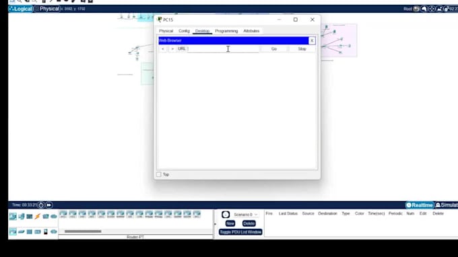Click the Go button in Web Browser
This screenshot has height=257, width=458.
point(274,48)
